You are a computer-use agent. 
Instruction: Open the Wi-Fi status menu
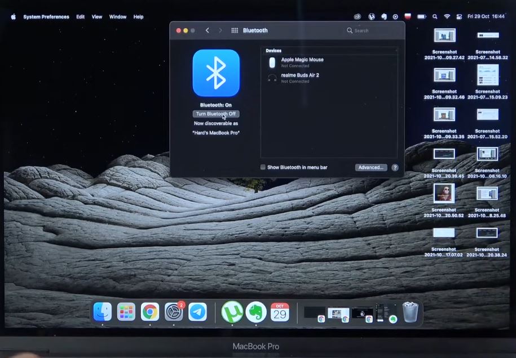(x=447, y=16)
